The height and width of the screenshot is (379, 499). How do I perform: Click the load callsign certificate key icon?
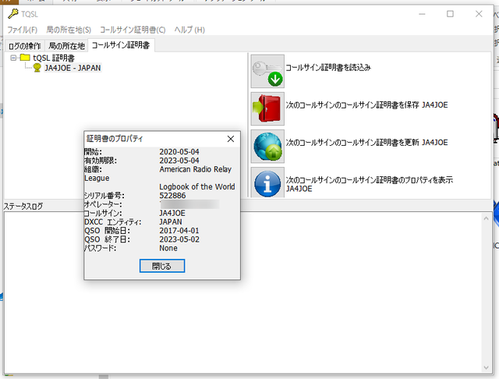coord(267,71)
